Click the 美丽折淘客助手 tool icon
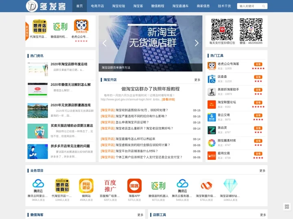Screen dimensions: 293x219 (212, 92)
